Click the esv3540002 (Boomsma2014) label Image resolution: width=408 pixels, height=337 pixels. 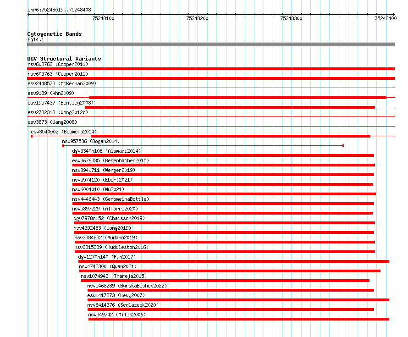pyautogui.click(x=64, y=132)
